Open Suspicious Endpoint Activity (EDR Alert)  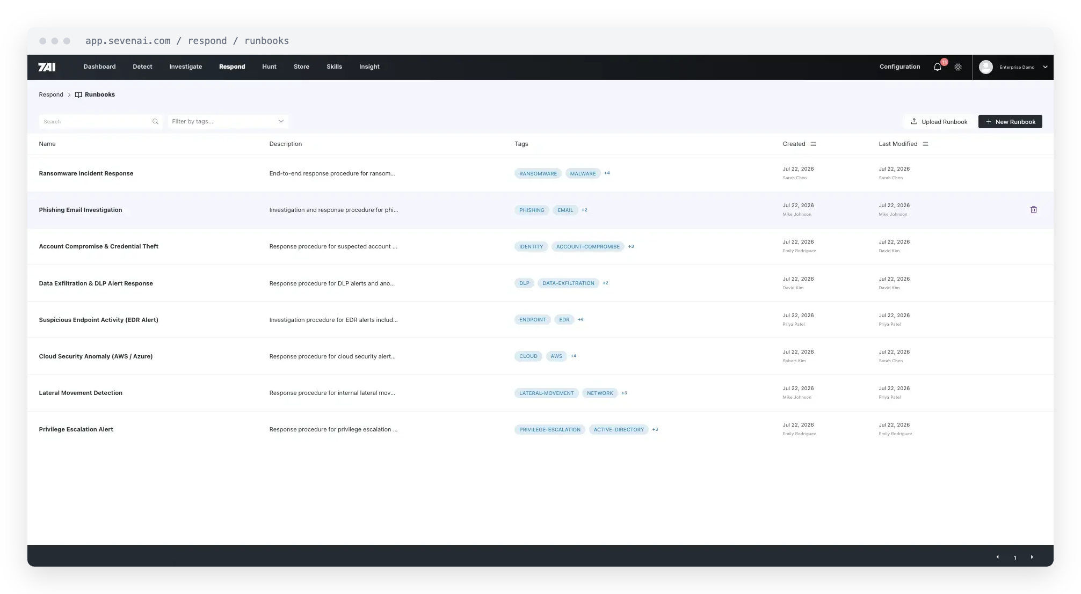[98, 320]
